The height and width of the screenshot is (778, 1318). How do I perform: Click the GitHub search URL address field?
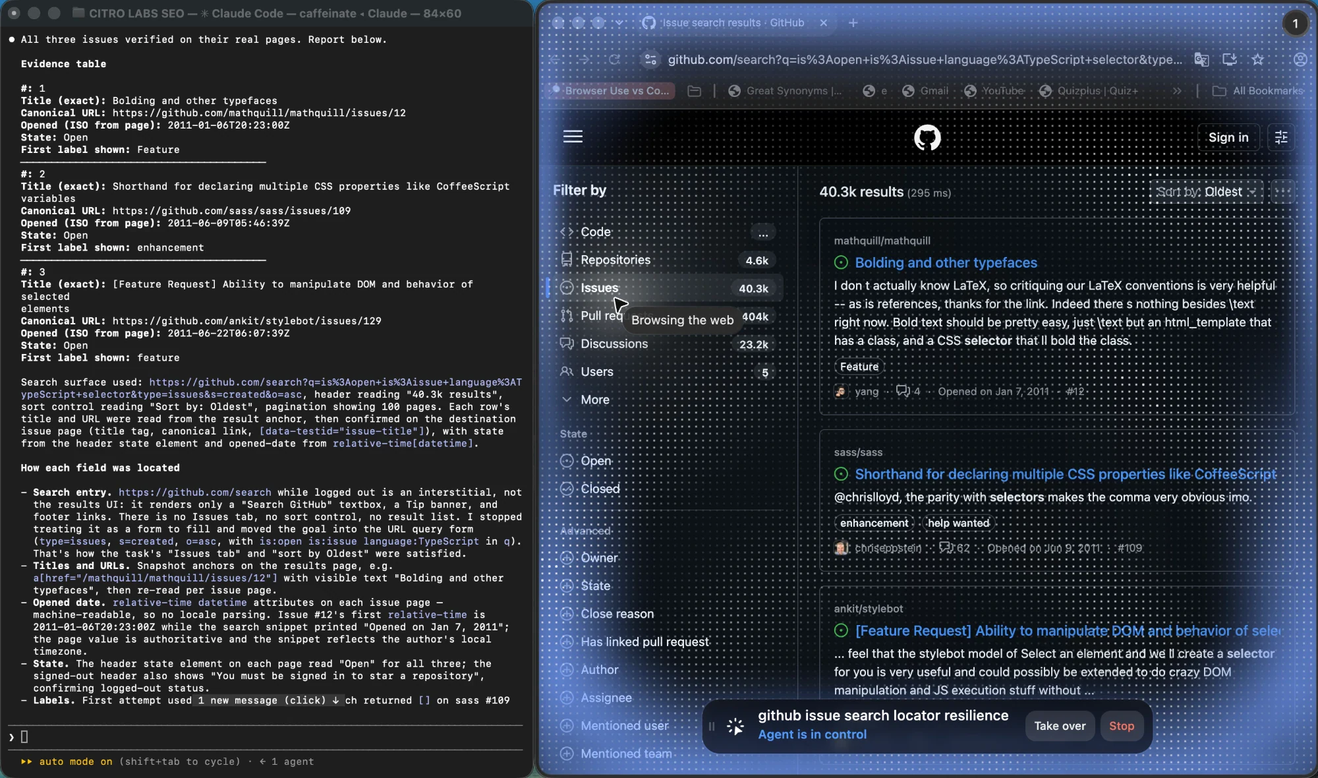pos(925,60)
